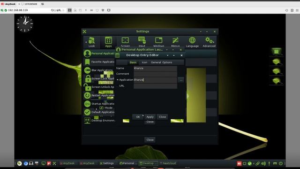Open the Menus settings category
This screenshot has height=169, width=300.
tap(175, 42)
